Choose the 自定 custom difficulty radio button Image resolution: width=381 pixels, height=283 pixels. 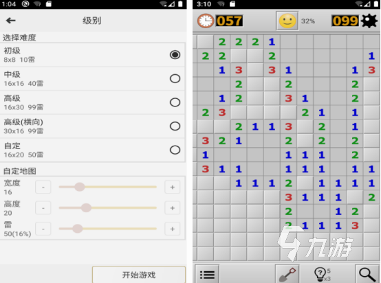(175, 150)
